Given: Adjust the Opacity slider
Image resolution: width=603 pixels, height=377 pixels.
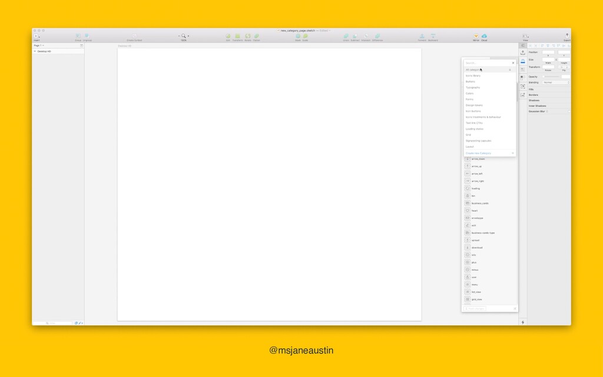Looking at the screenshot, I should coord(551,77).
